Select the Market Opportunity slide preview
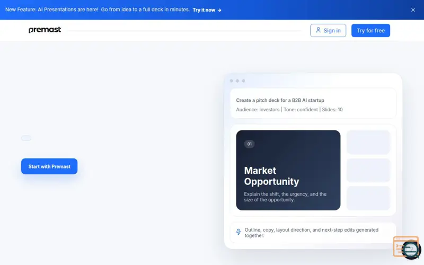 288,170
